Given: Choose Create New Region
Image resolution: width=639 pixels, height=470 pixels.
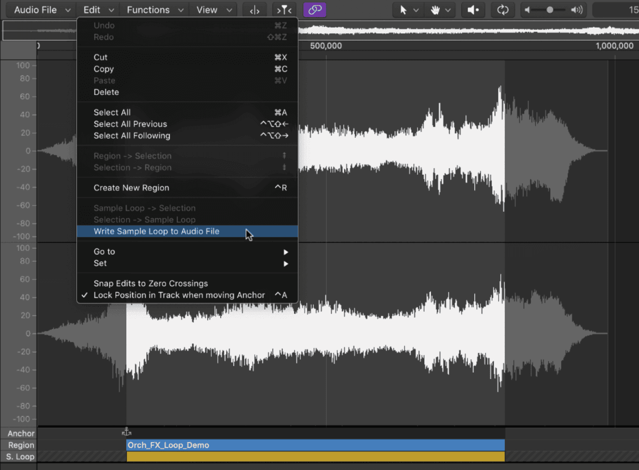Looking at the screenshot, I should (187, 188).
